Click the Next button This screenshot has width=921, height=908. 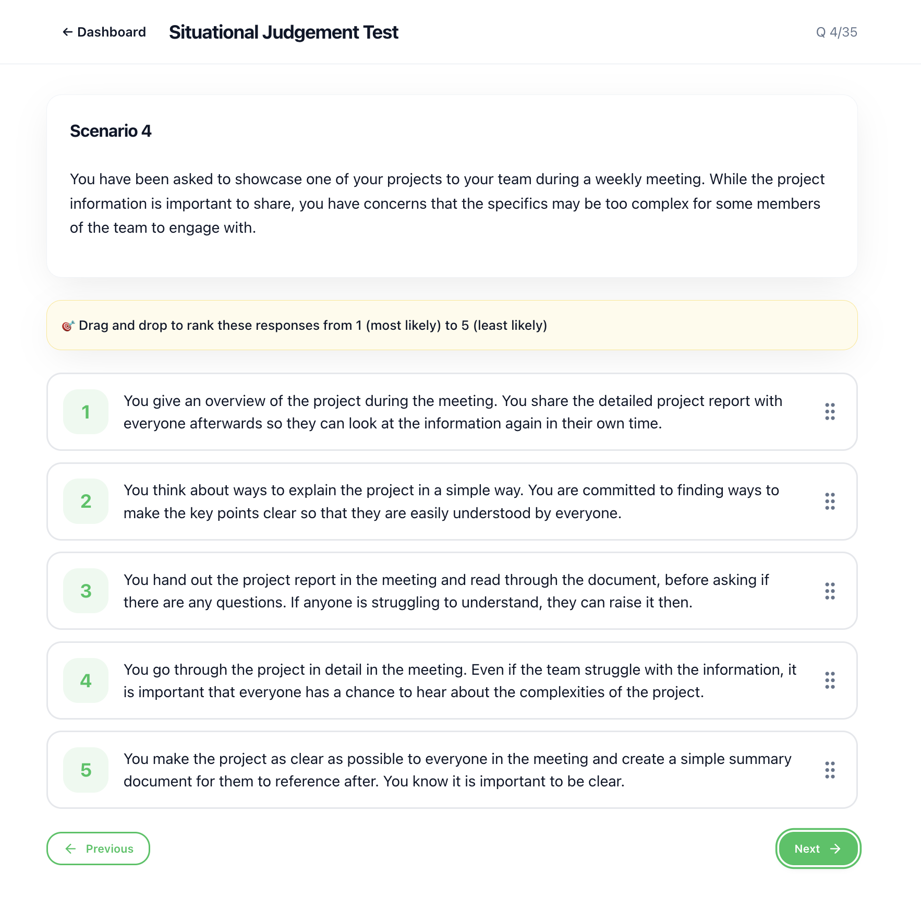(818, 849)
